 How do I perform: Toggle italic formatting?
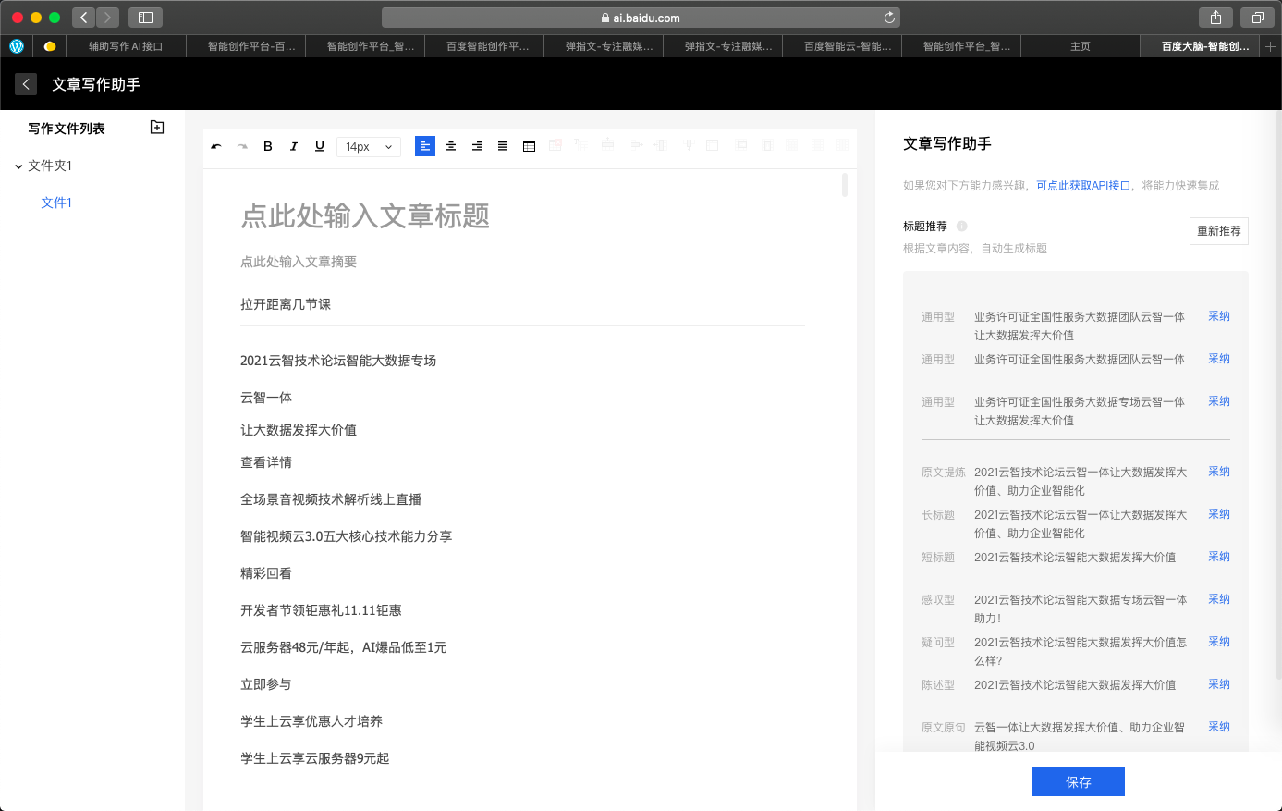pos(294,146)
